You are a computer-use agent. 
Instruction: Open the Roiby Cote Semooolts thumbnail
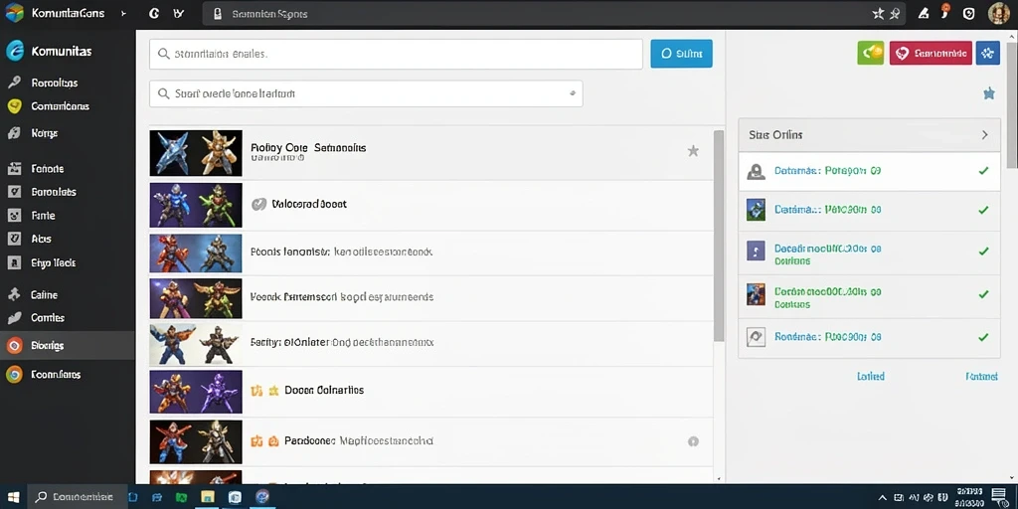pyautogui.click(x=196, y=153)
